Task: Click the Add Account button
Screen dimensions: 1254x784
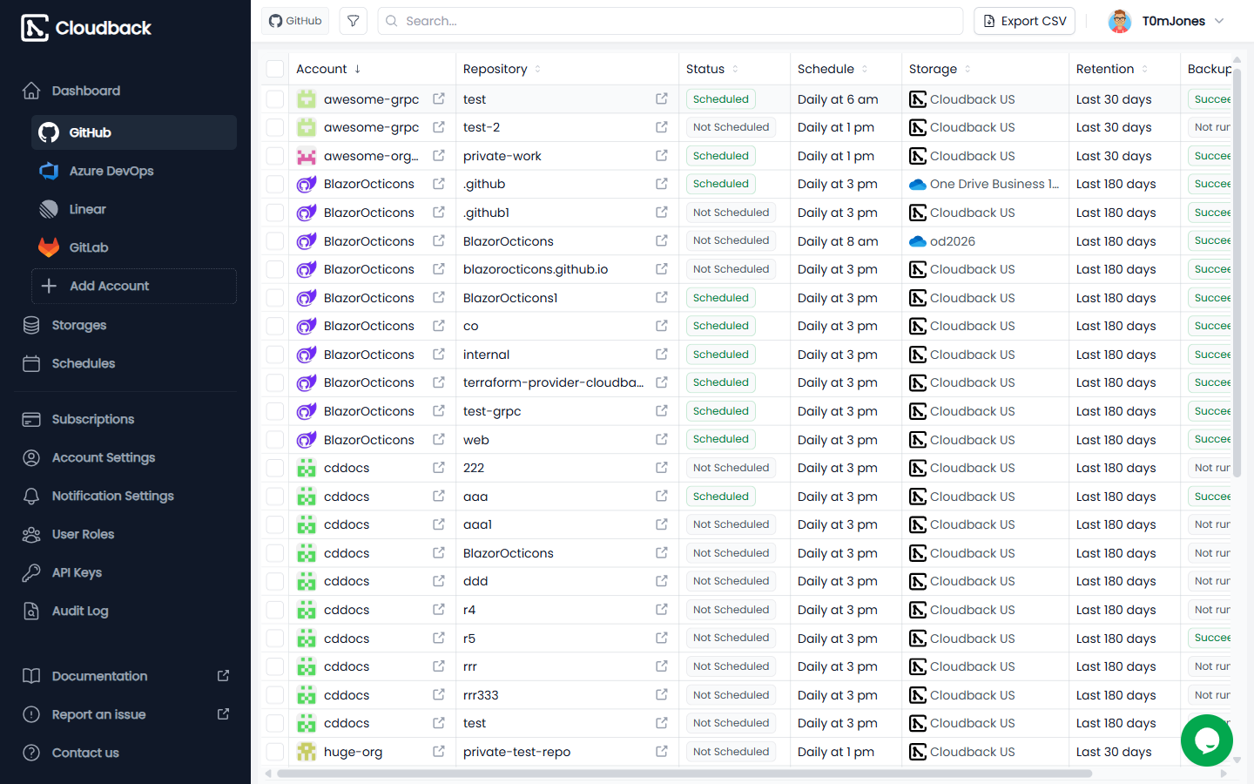Action: [x=134, y=286]
